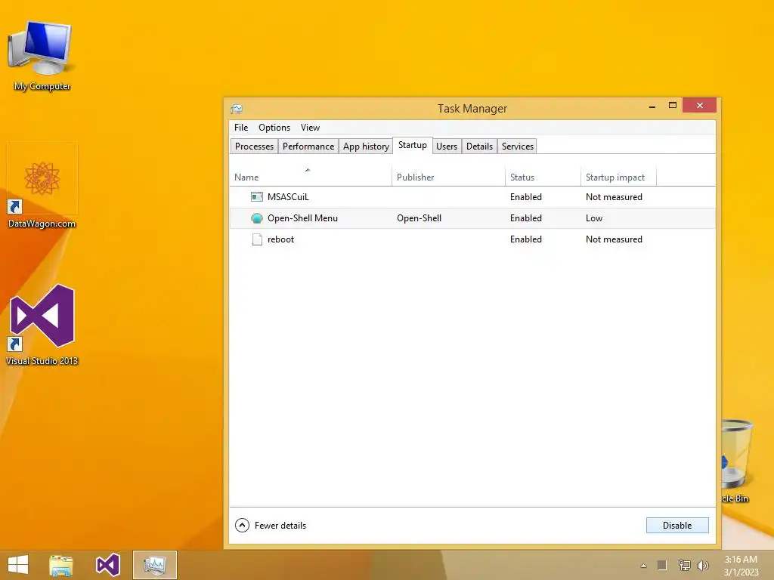
Task: Click Not measured in the MSASCuiL row
Action: click(x=614, y=197)
